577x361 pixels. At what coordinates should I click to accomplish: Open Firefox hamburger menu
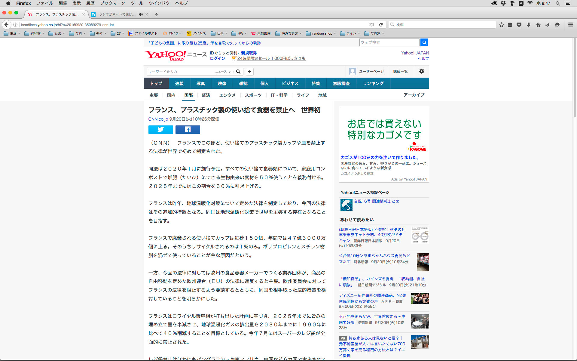click(570, 25)
